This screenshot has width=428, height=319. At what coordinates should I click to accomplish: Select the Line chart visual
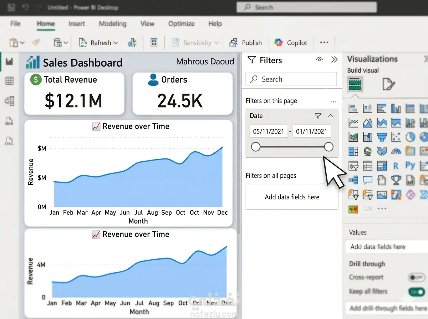(353, 123)
